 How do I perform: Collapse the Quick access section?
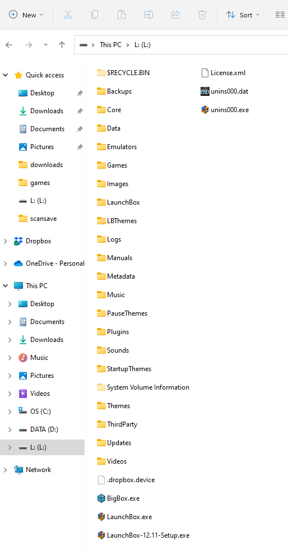5,75
